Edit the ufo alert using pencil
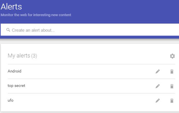Screen dimensions: 179x113 click(x=158, y=101)
